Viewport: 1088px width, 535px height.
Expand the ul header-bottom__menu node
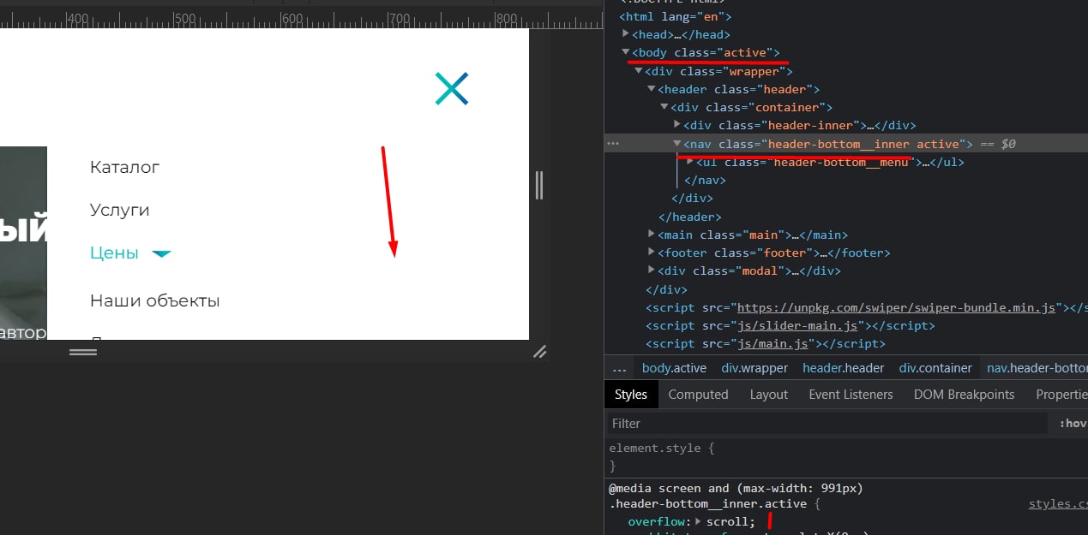point(690,161)
